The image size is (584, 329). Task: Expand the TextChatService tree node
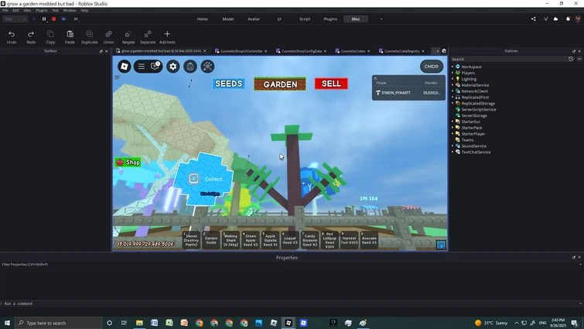tap(453, 152)
